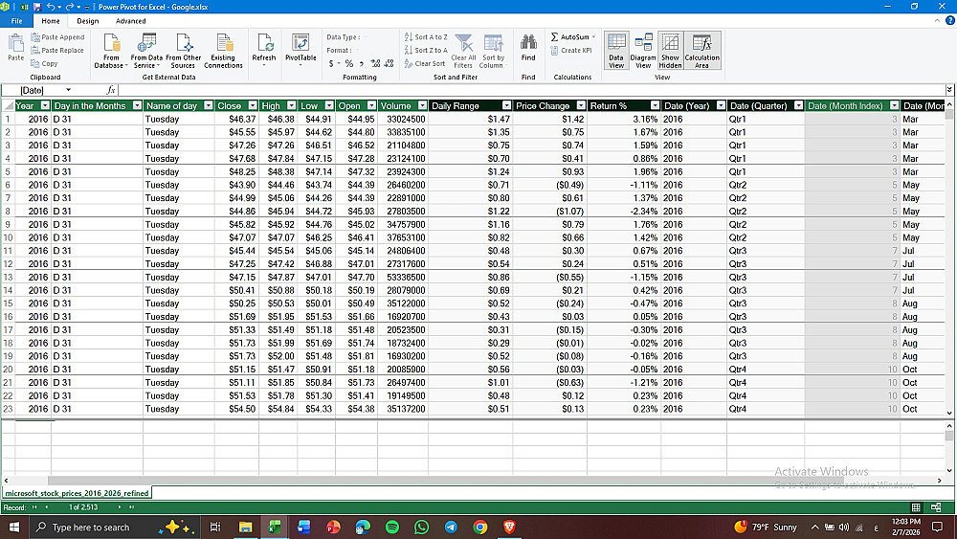The width and height of the screenshot is (957, 539).
Task: Toggle the Calculation Area
Action: (x=701, y=51)
